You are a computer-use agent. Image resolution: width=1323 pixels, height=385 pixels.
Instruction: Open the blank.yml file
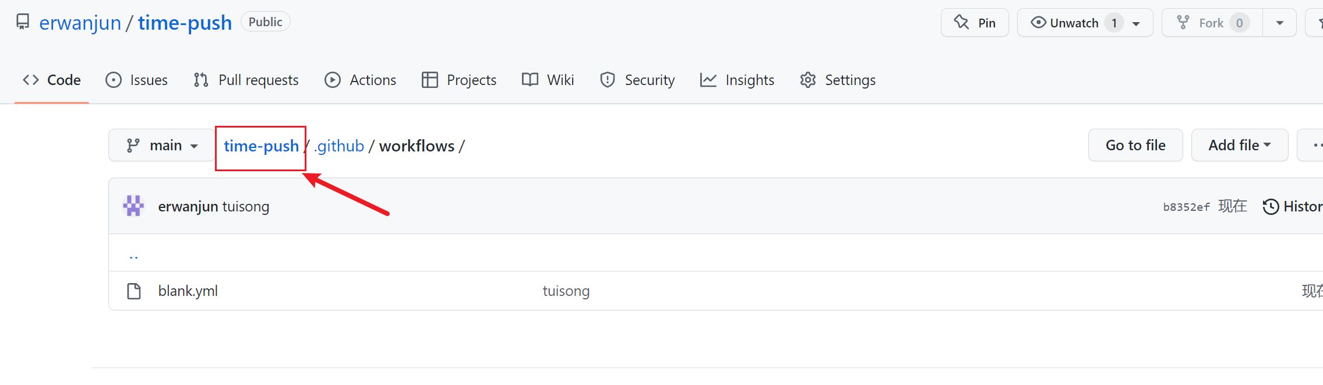pyautogui.click(x=188, y=291)
